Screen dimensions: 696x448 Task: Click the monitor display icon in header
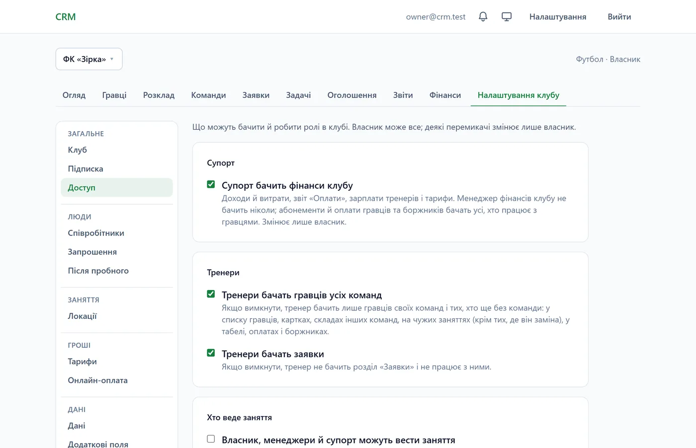(x=507, y=17)
